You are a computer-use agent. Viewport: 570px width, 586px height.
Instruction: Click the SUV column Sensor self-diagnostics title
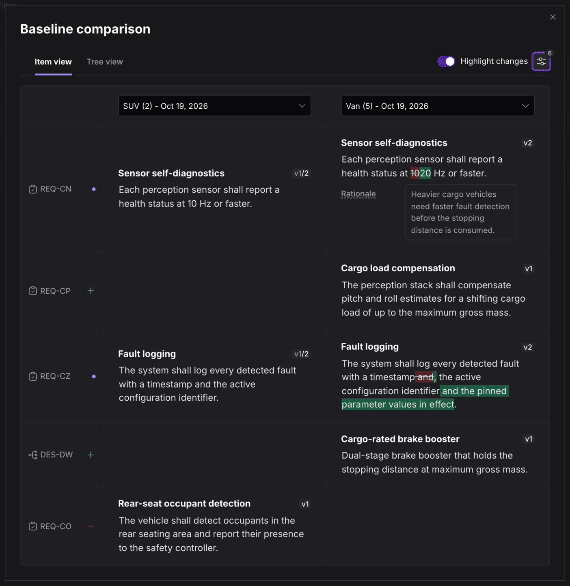pos(171,173)
